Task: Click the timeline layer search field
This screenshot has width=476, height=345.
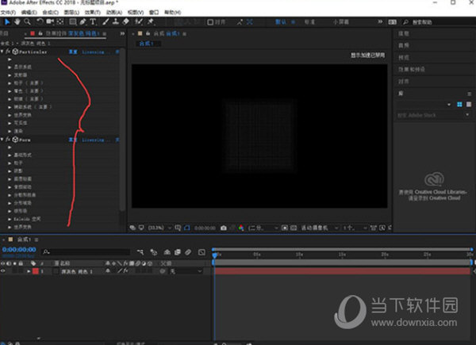Action: coord(86,252)
